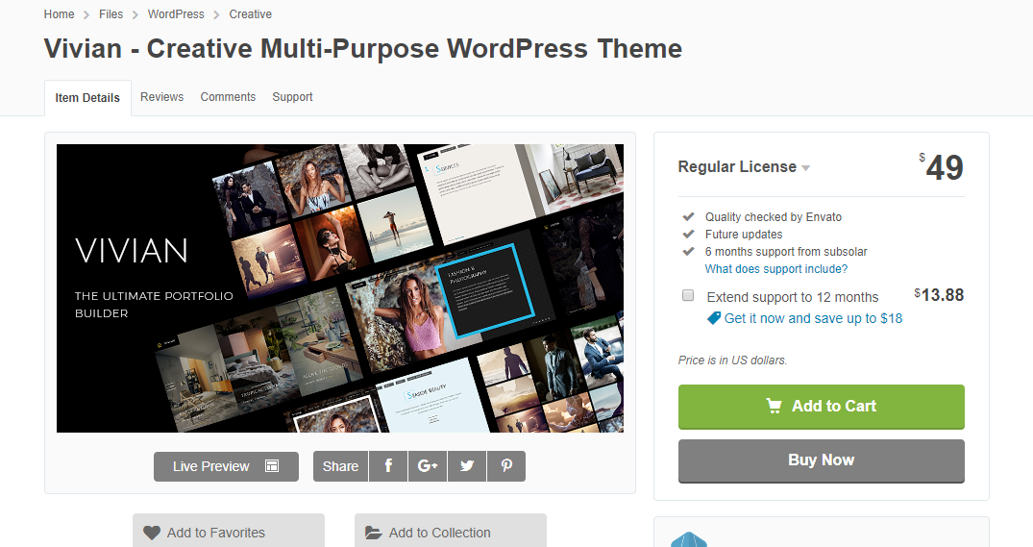1033x547 pixels.
Task: Go to Home breadcrumb
Action: pos(60,13)
